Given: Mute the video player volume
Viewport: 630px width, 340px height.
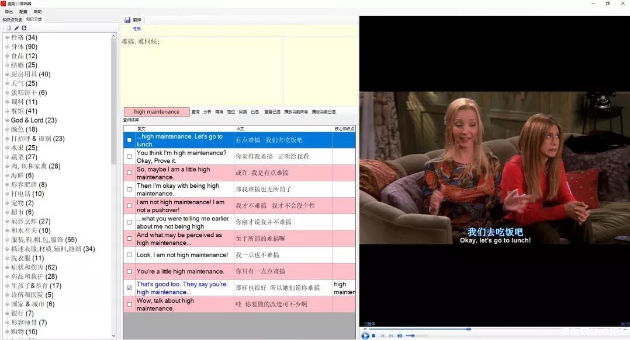Looking at the screenshot, I should click(x=399, y=335).
